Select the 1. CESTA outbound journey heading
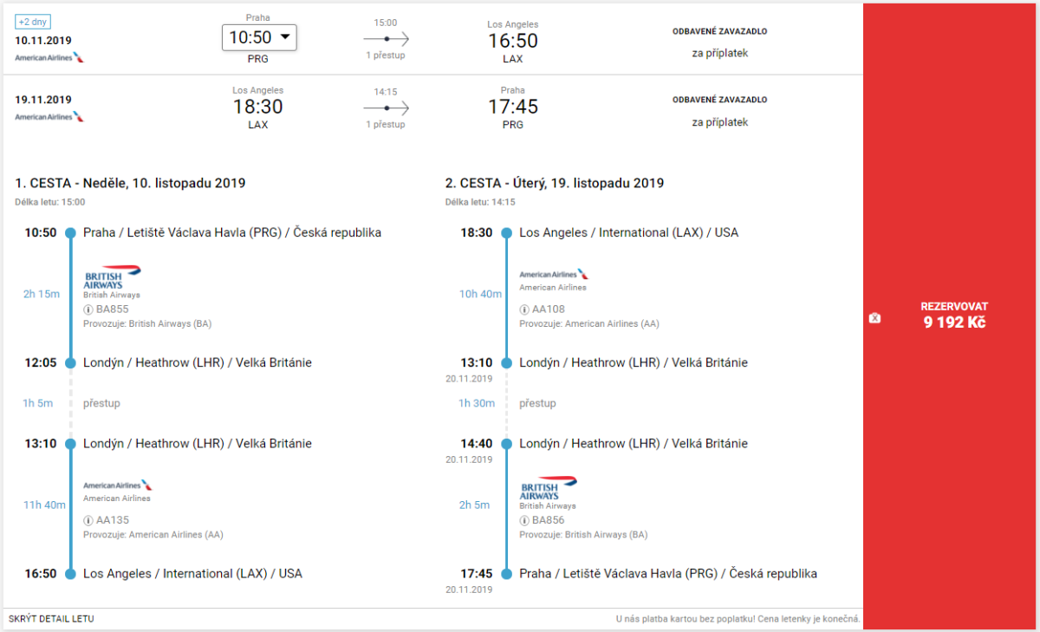Image resolution: width=1040 pixels, height=632 pixels. (x=130, y=183)
